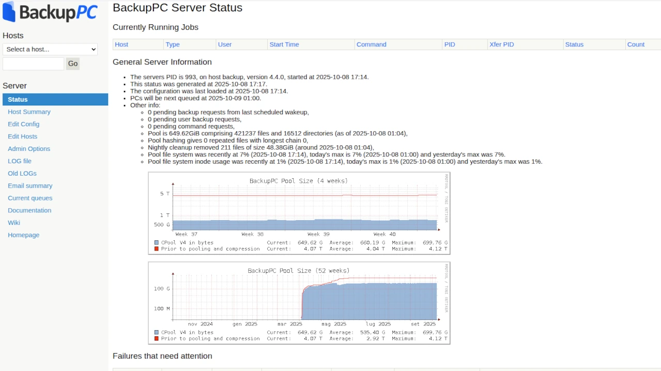661x371 pixels.
Task: Click the host search input field
Action: (x=34, y=64)
